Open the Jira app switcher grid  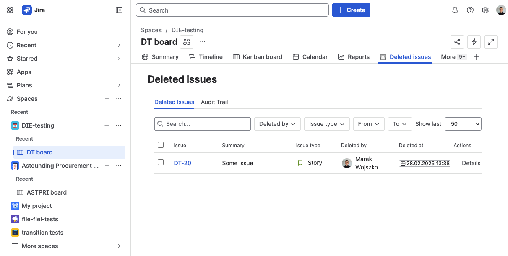point(10,10)
